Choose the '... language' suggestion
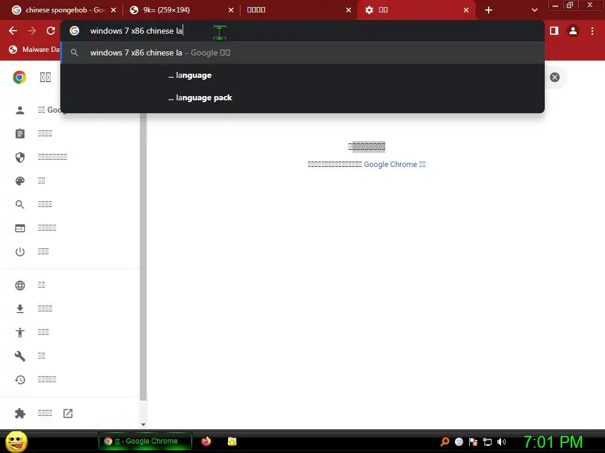The height and width of the screenshot is (453, 605). (x=302, y=75)
